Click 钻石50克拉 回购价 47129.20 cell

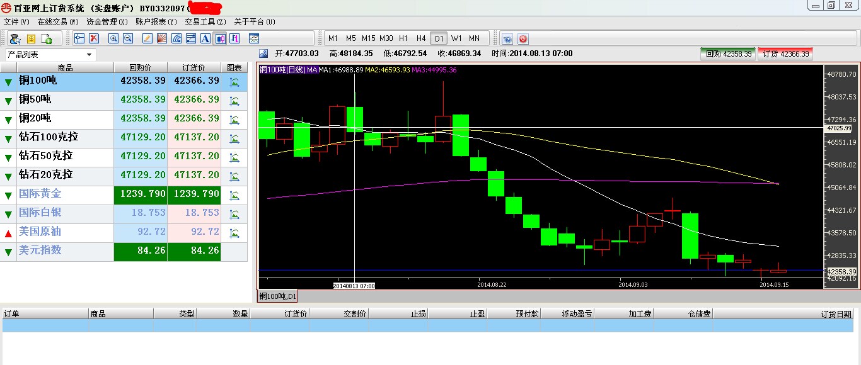(x=140, y=157)
